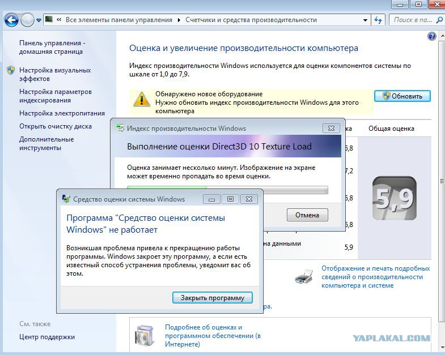This screenshot has width=445, height=355.
Task: Open "Центр поддержки" link
Action: tap(46, 337)
